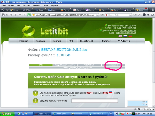Switch to Текстовый д... taskbar window
The image size is (155, 116).
(x=98, y=114)
